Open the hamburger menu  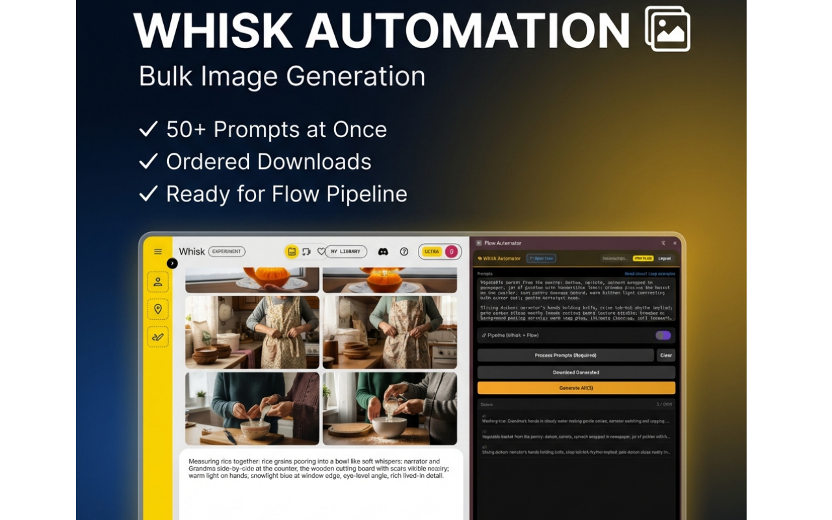coord(158,252)
